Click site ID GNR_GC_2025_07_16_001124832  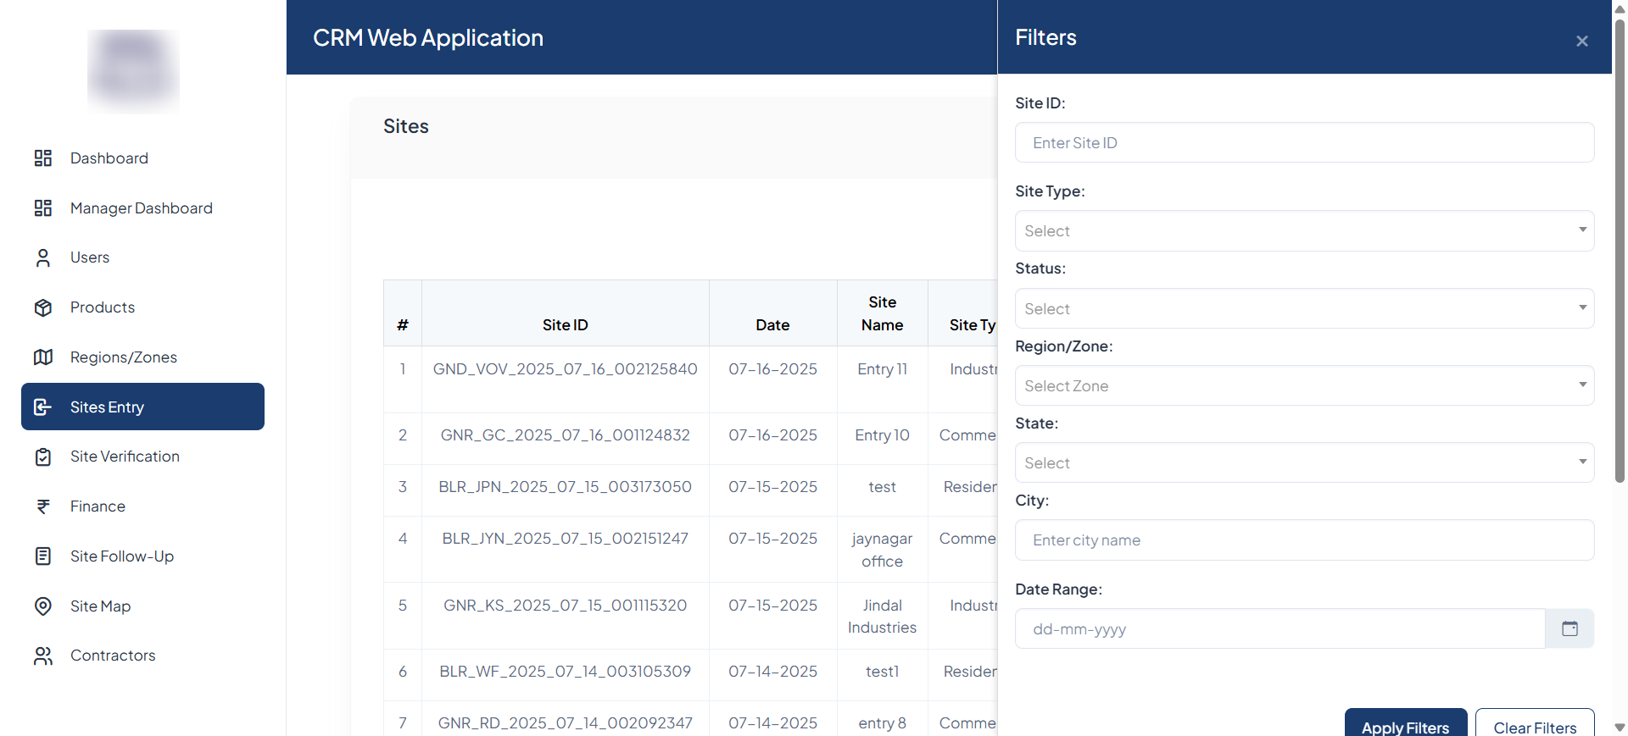(566, 435)
